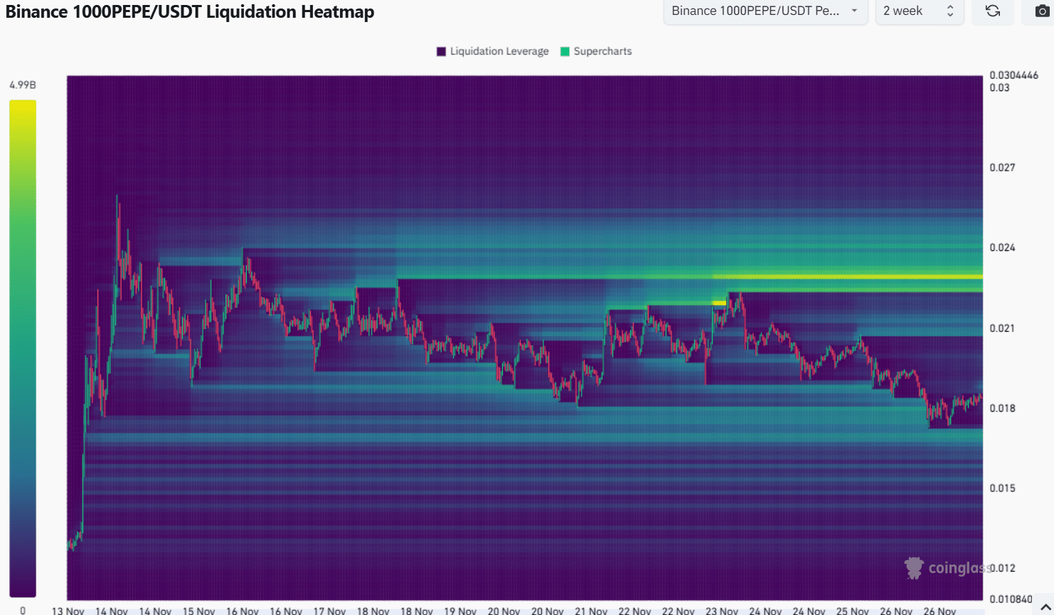
Task: Click the 0.024 price axis label
Action: [1002, 247]
